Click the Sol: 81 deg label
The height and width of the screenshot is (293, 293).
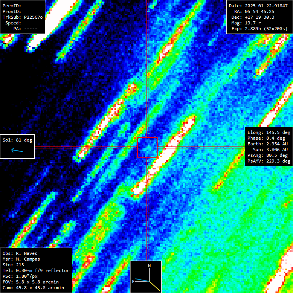18,140
